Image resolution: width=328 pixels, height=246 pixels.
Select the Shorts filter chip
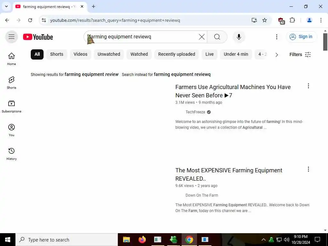coord(57,54)
